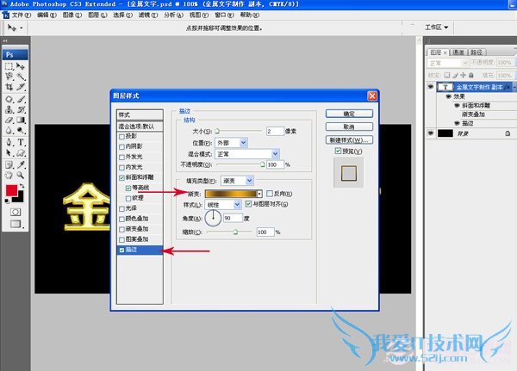Select the Slice tool

point(21,87)
